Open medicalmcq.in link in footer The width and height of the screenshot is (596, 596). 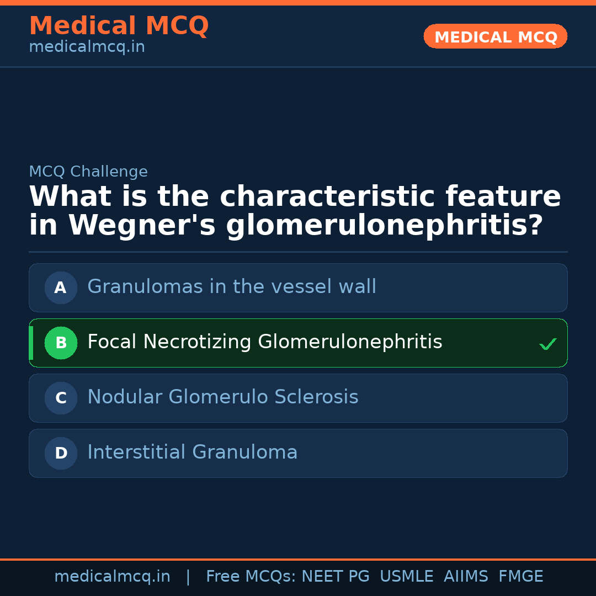pos(112,577)
